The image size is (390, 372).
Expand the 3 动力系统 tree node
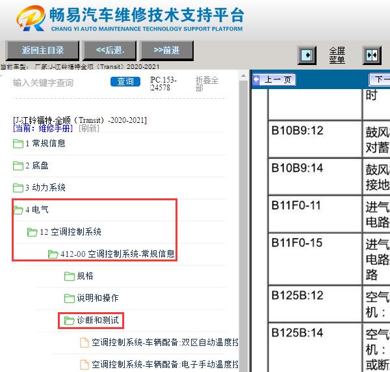tap(45, 187)
